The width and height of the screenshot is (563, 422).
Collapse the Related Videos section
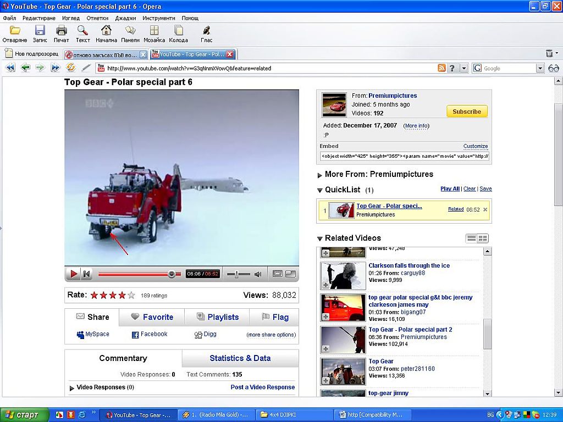click(319, 238)
